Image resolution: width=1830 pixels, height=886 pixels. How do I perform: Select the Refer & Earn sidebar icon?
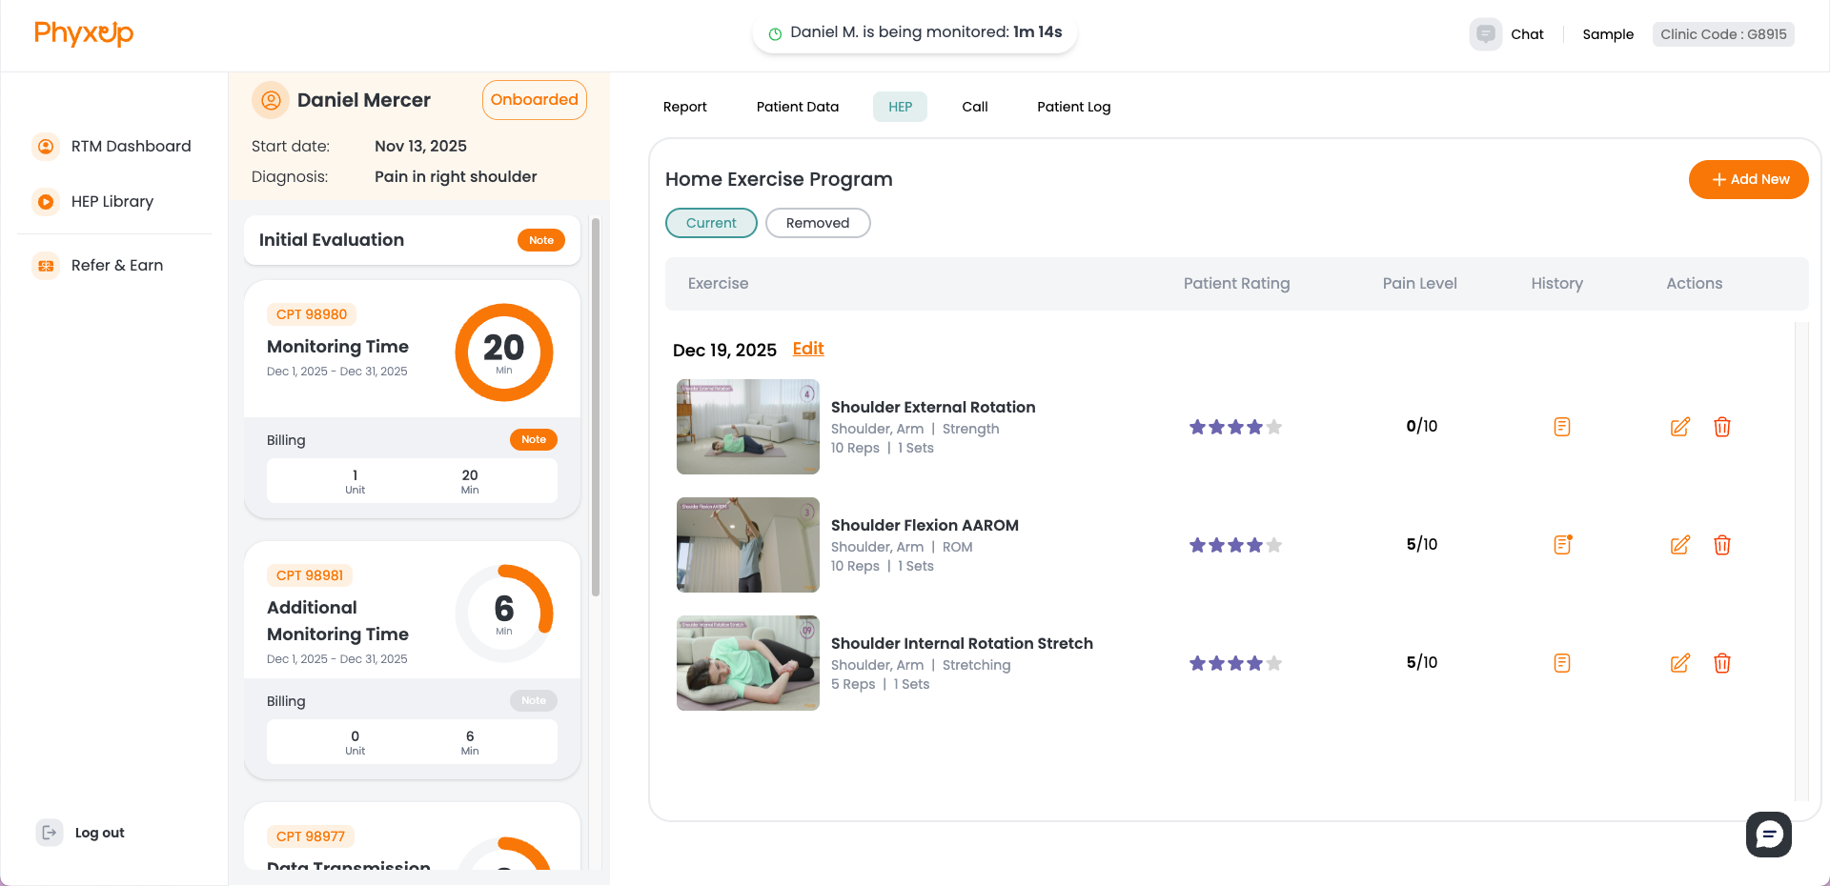(x=46, y=265)
